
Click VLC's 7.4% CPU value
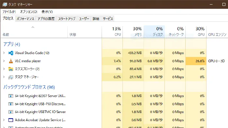pos(117,61)
